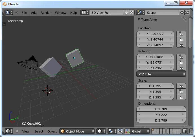Image resolution: width=195 pixels, height=137 pixels.
Task: Collapse the top header pulldown menus
Action: coord(17,13)
